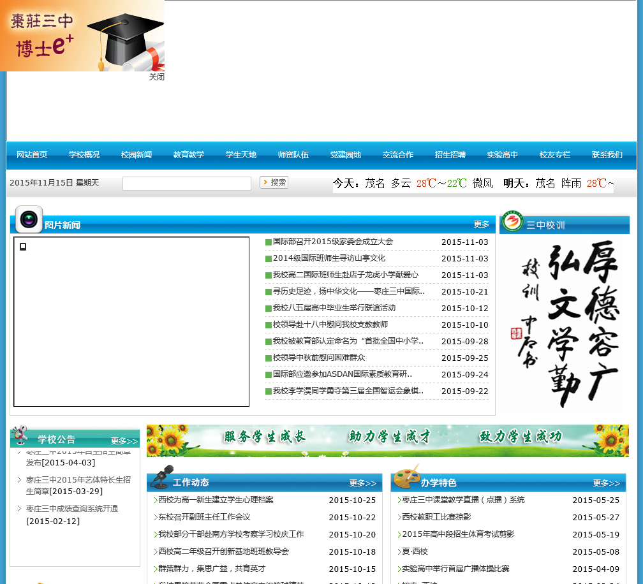Screen dimensions: 643x584
Task: Open news 我校被教育部认定命名为
Action: (x=348, y=341)
